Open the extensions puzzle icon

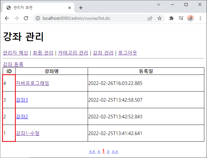[171, 18]
